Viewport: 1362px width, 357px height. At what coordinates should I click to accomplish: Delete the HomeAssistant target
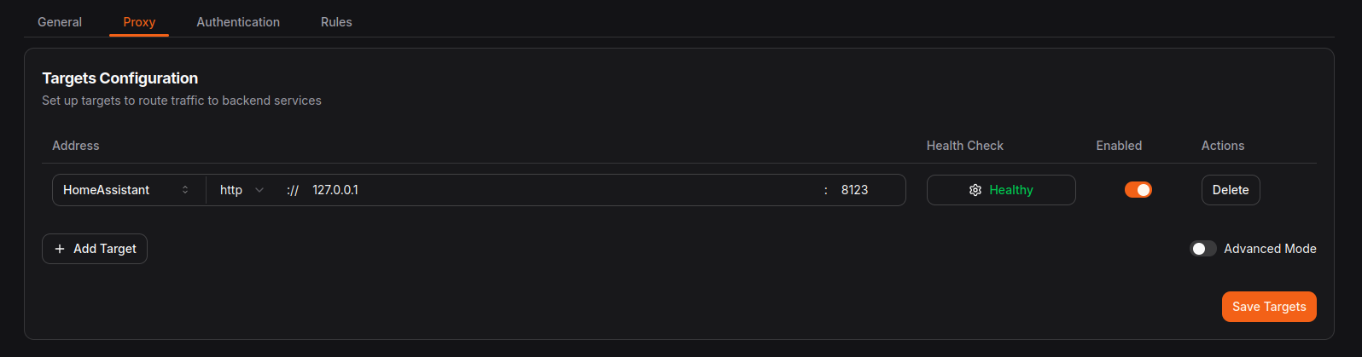[1230, 190]
